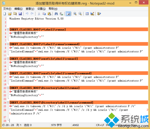Click the Paste clipboard icon
Viewport: 150px width, 129px height.
point(49,14)
